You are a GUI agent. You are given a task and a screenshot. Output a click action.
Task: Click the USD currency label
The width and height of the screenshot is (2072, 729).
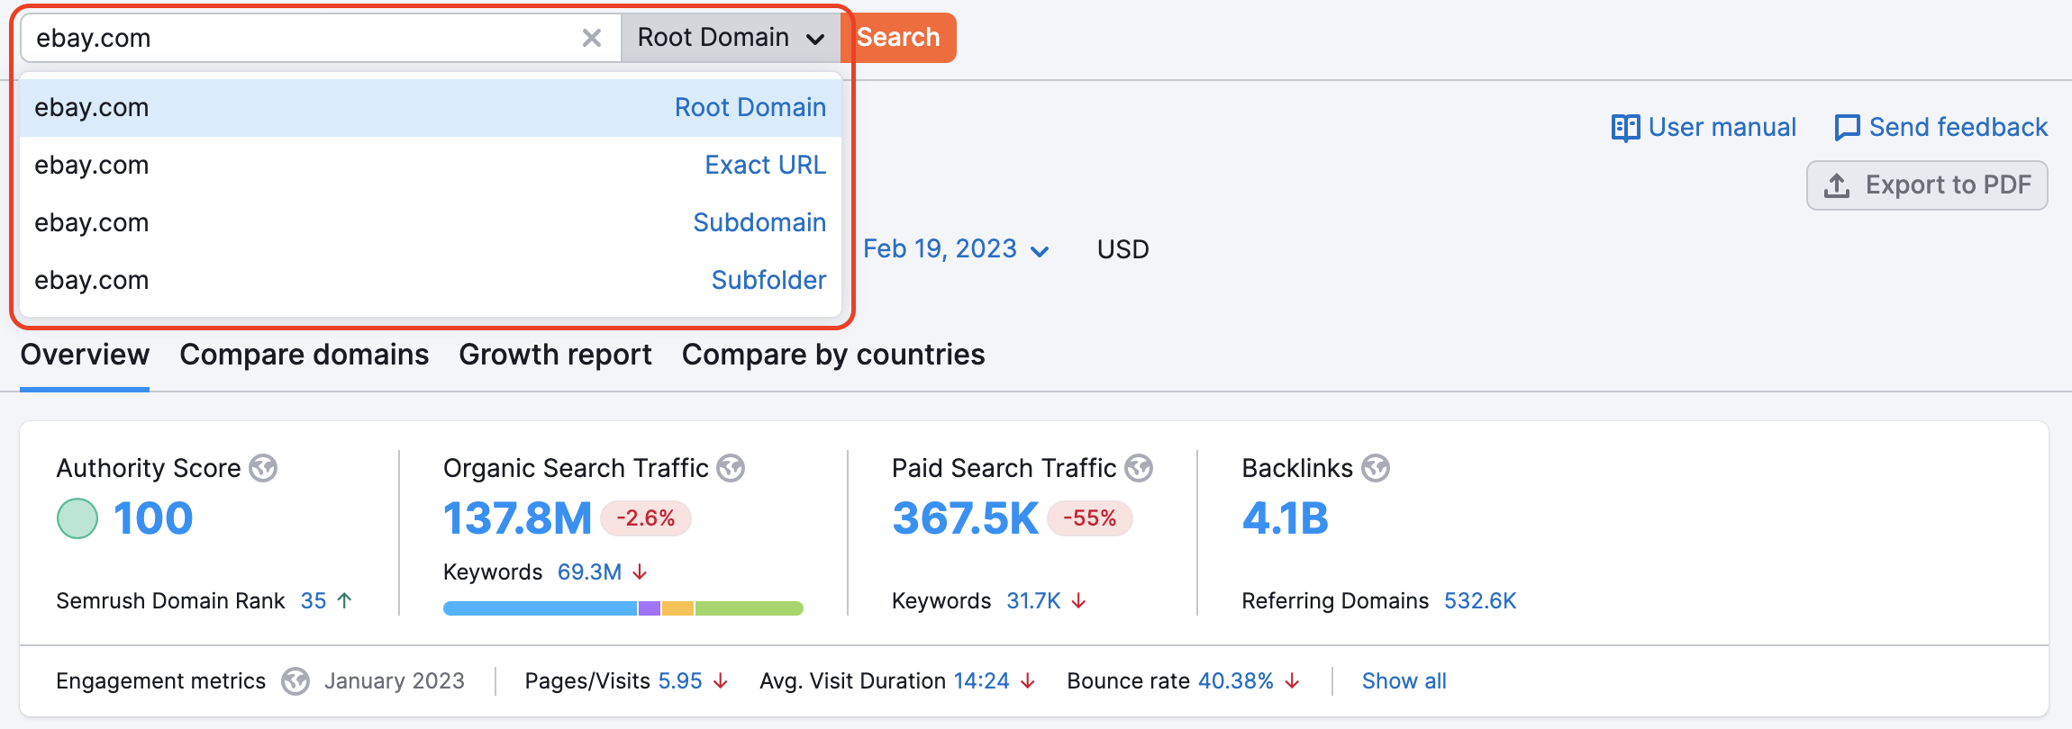[1122, 249]
